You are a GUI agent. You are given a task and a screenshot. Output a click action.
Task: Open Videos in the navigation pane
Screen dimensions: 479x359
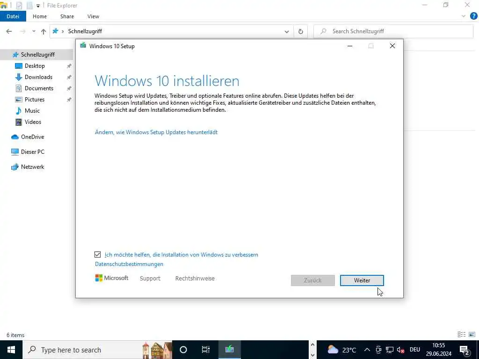point(33,122)
